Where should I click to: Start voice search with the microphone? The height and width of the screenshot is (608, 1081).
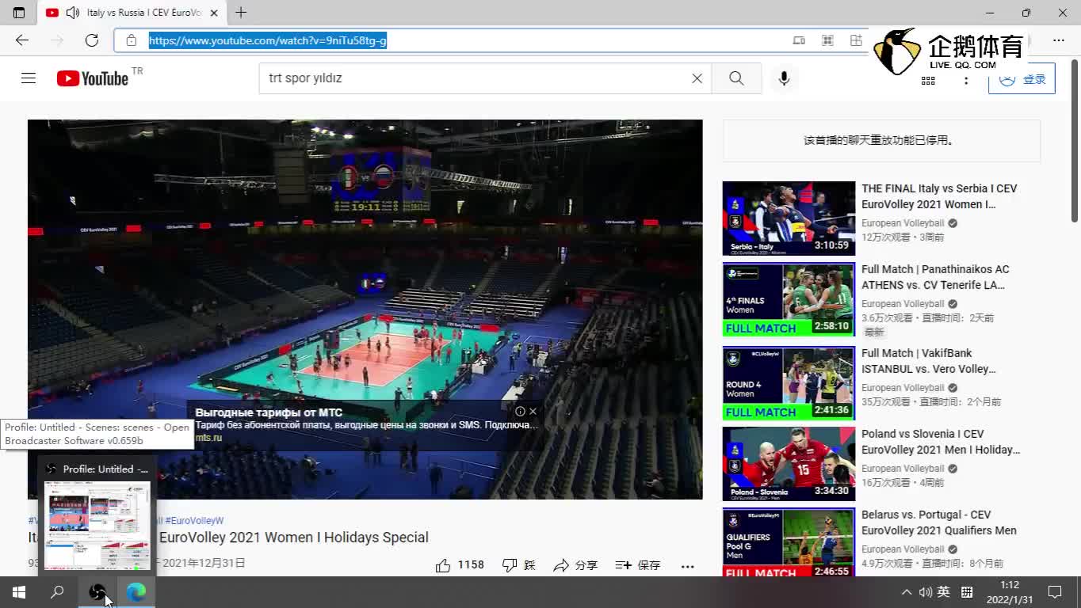[x=784, y=78]
